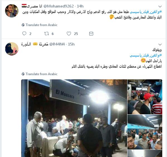Translate R44N4's tweet from Arabic
The image size is (167, 157).
click(42, 74)
